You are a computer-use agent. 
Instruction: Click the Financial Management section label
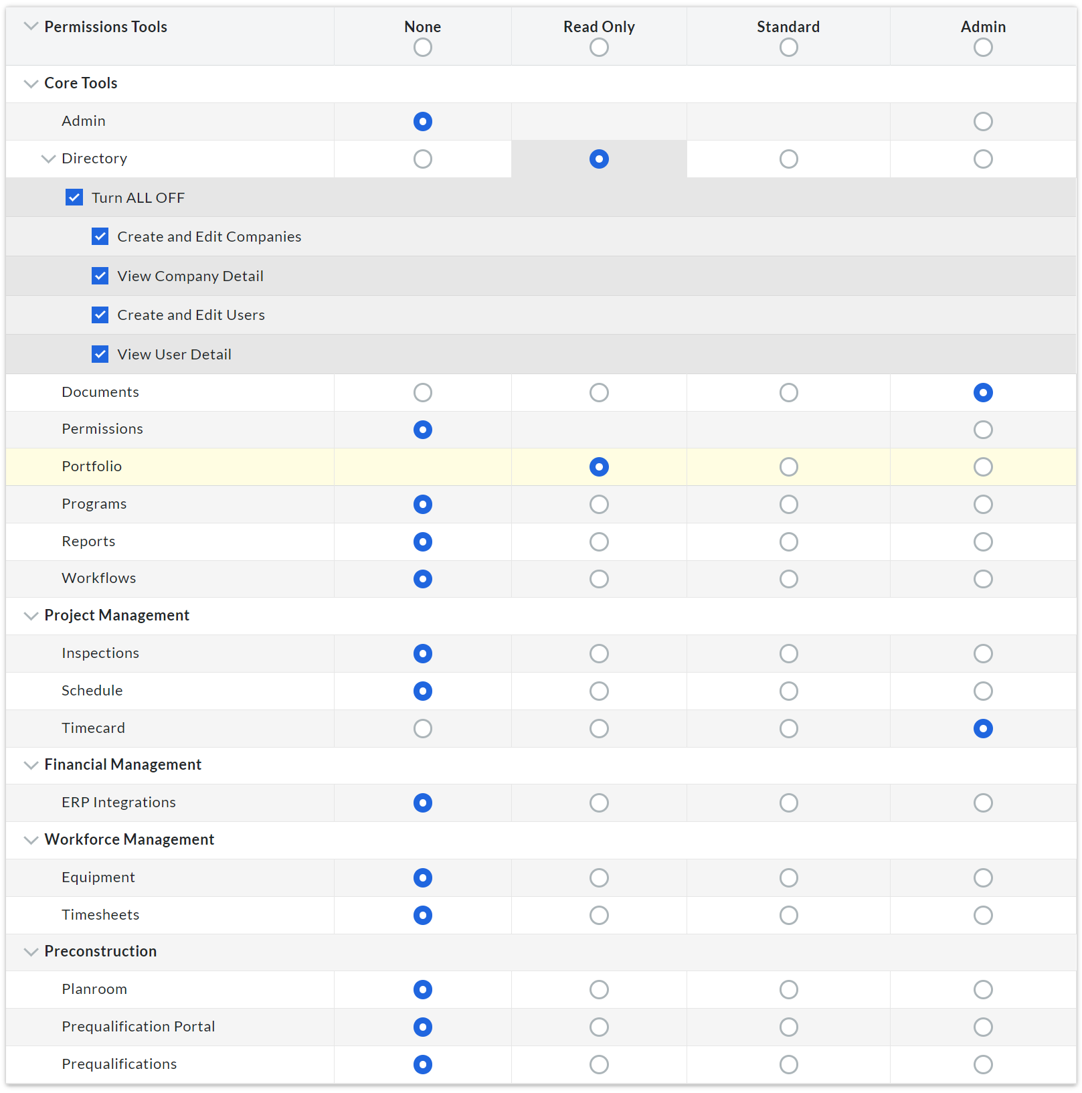point(122,764)
